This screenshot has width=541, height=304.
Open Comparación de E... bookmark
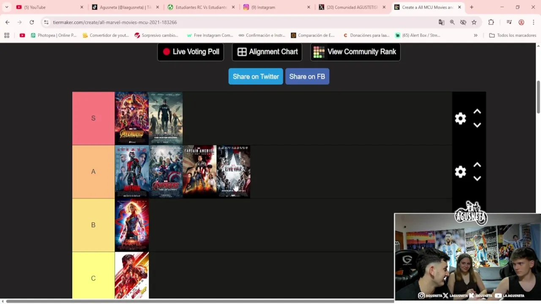313,35
